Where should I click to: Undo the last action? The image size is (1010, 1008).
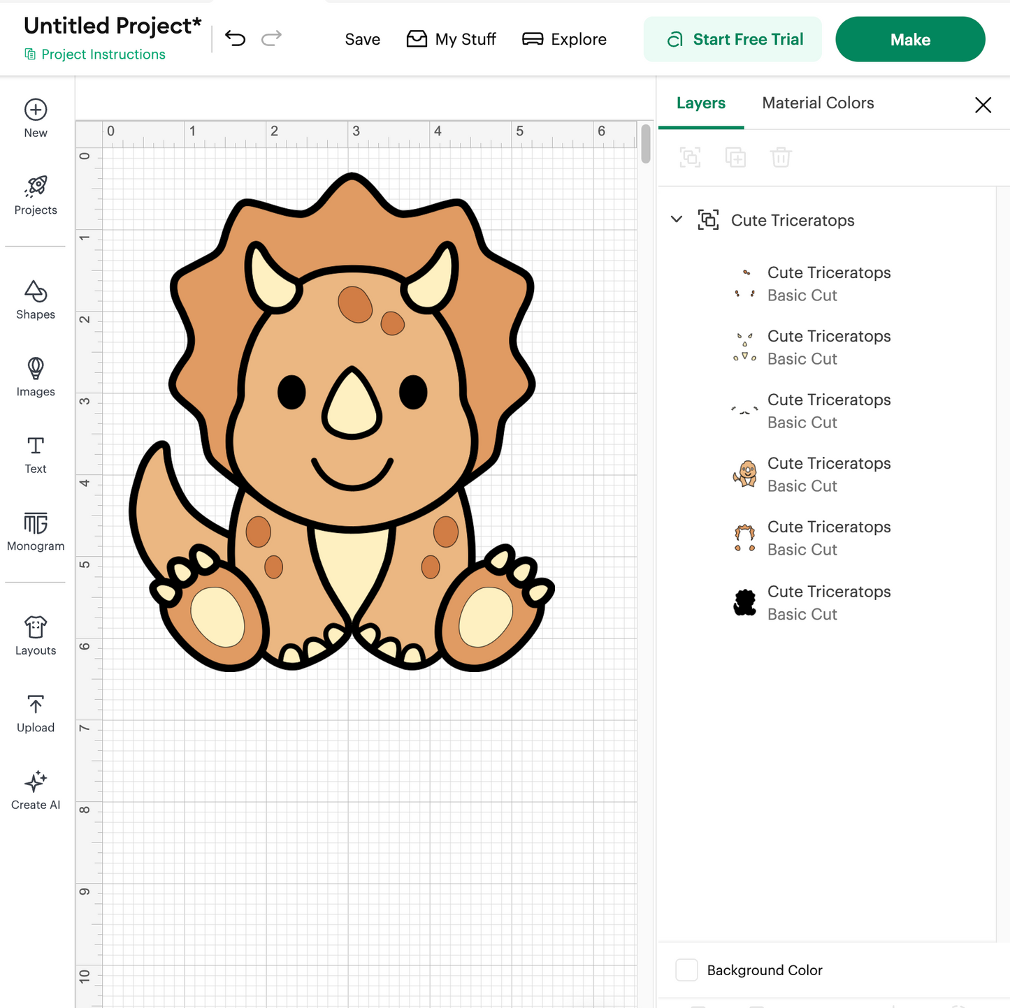(x=236, y=38)
